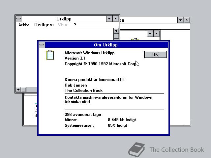This screenshot has height=158, width=211.
Task: Click the Copyright 1990-1992 Microsoft Corp line
Action: click(100, 64)
